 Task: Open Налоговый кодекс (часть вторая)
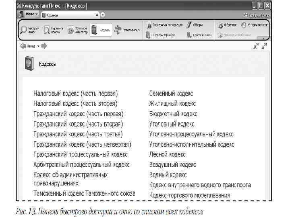(75, 104)
